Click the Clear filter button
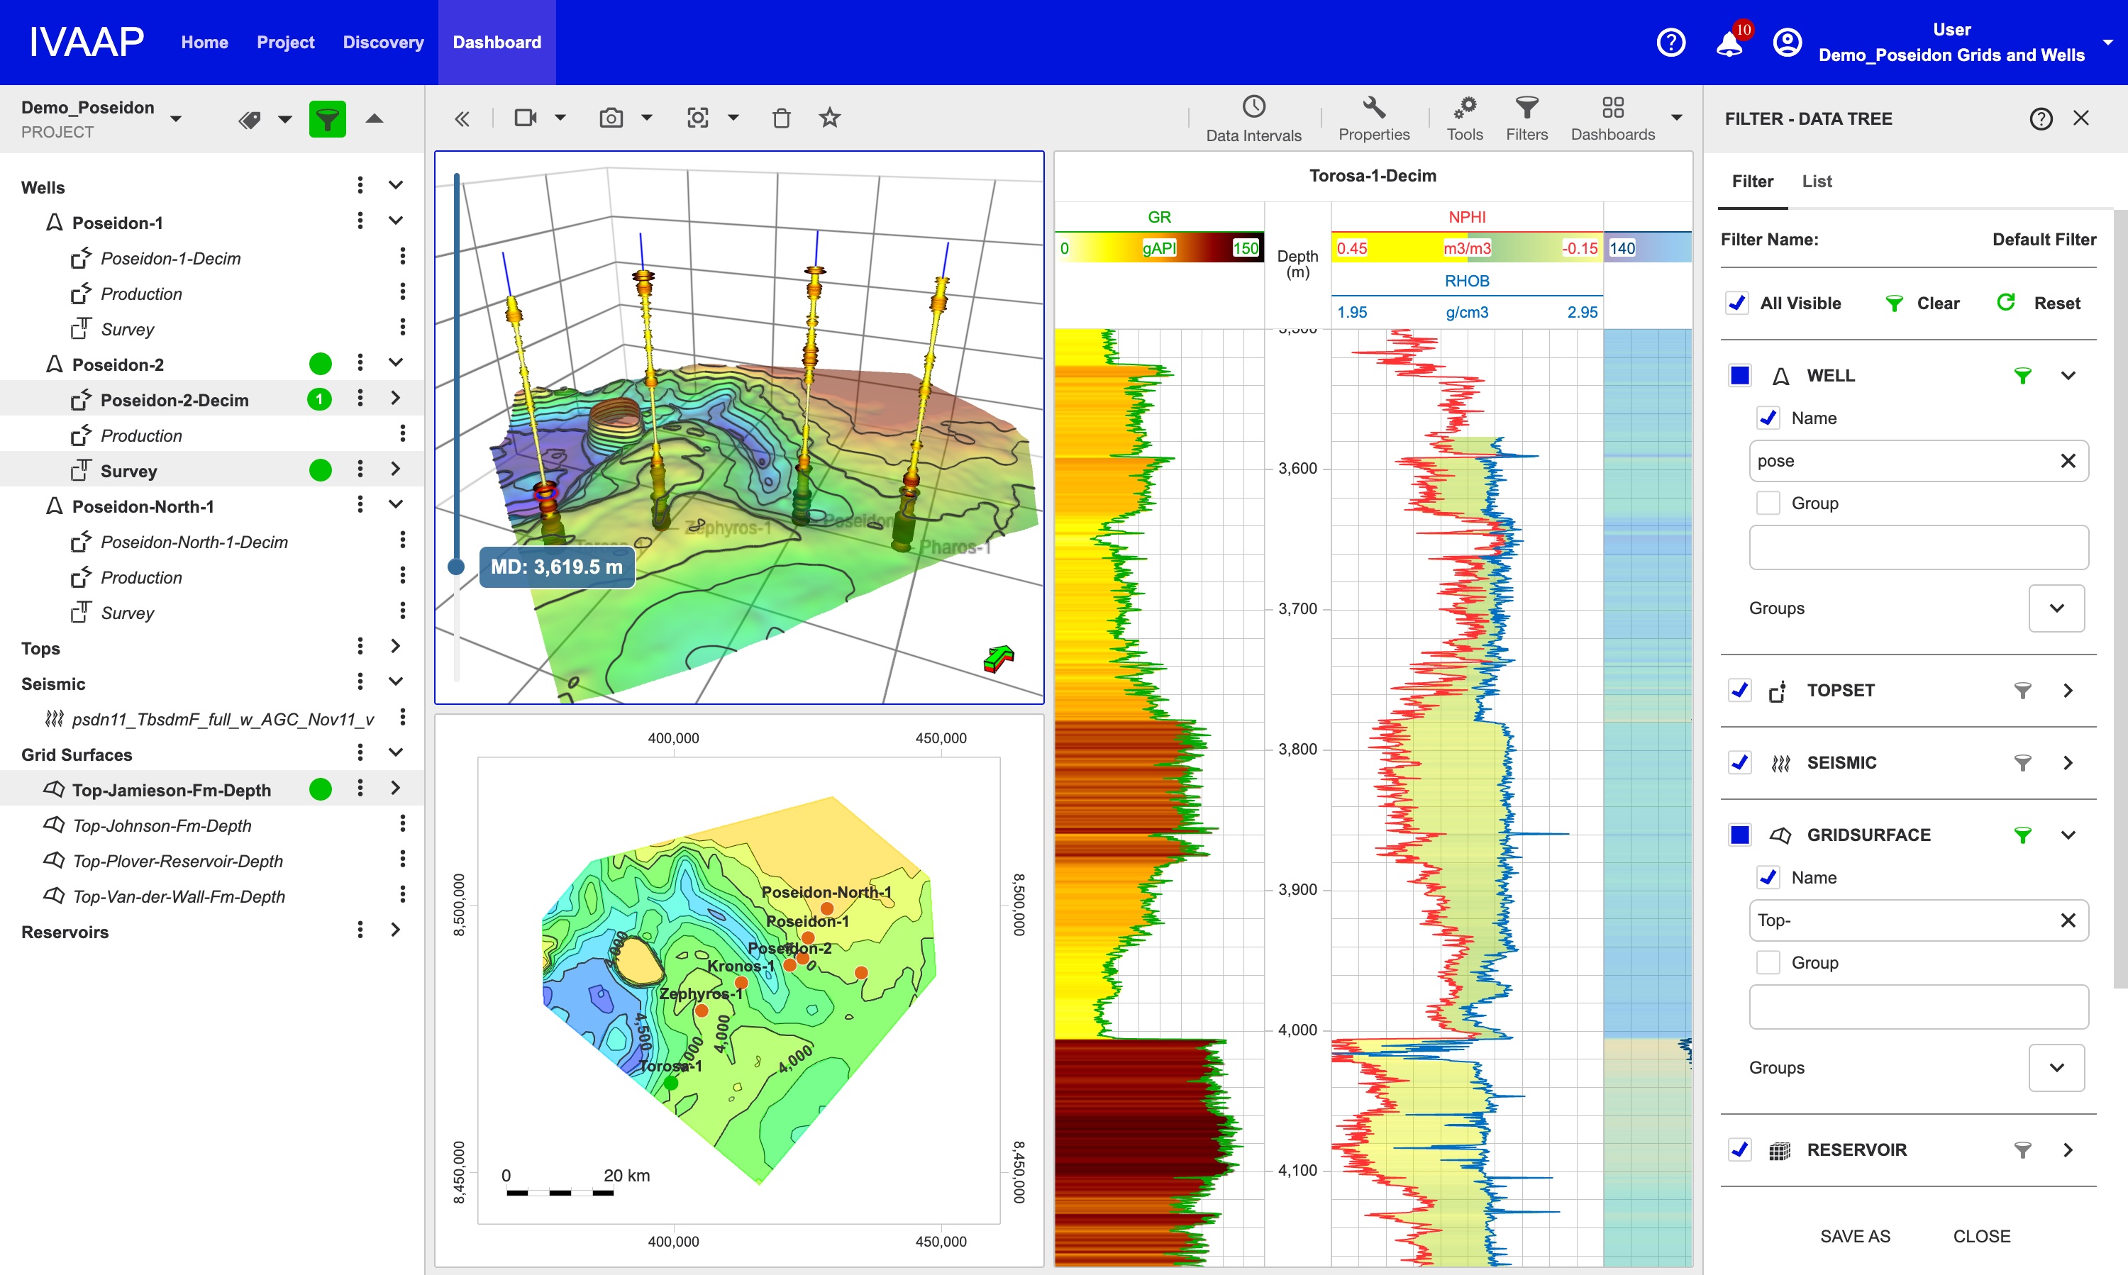The height and width of the screenshot is (1275, 2128). (1922, 304)
